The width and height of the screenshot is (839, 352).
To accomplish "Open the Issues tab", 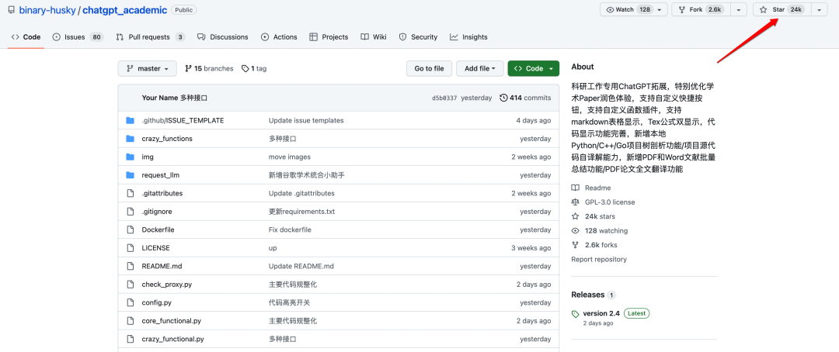I will [78, 37].
